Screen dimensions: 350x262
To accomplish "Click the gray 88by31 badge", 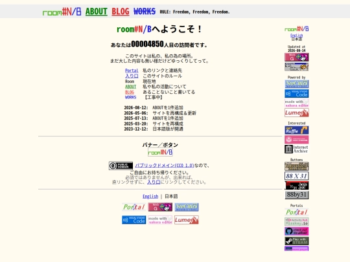I will 297,195.
